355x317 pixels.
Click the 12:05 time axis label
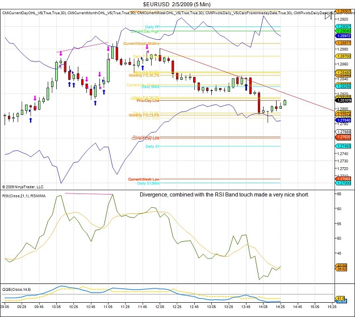(160, 307)
